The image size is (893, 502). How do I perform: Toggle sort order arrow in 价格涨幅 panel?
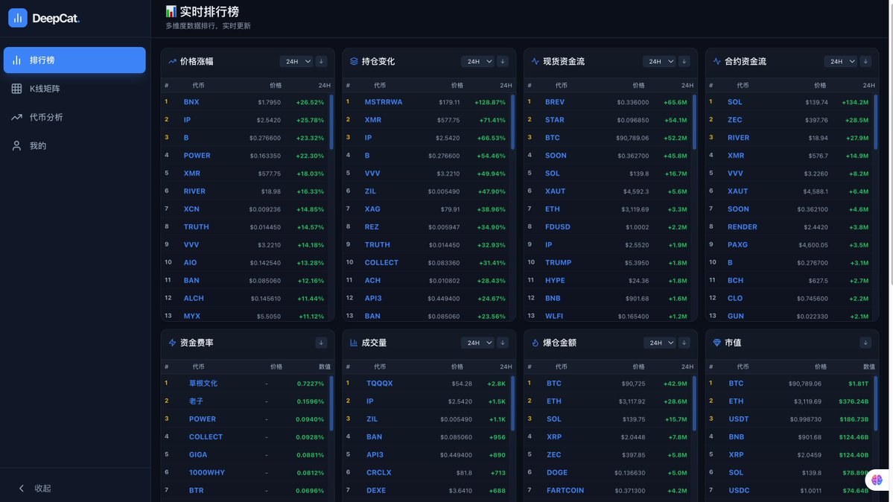click(321, 61)
